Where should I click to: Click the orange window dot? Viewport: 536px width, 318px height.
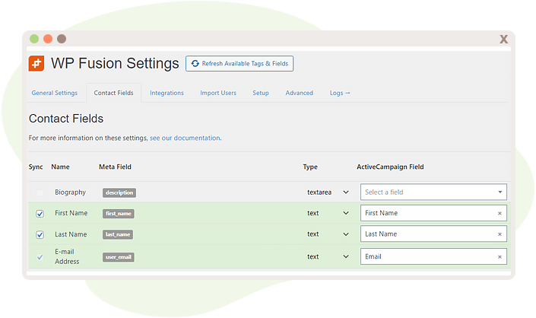tap(48, 39)
